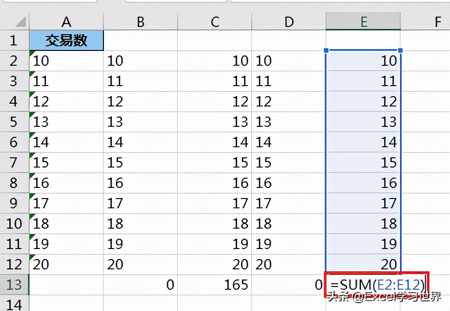Screen dimensions: 450x311
Task: Click cell B4 containing 12
Action: (x=141, y=102)
